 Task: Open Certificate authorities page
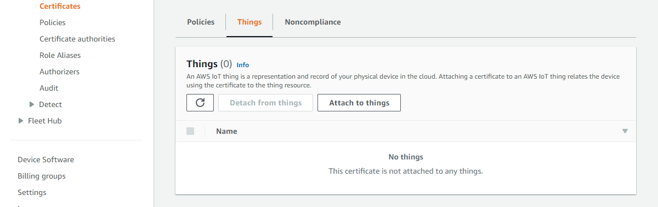pyautogui.click(x=77, y=39)
